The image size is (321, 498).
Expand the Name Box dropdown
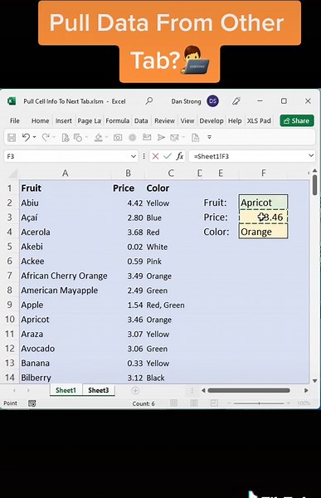click(x=134, y=156)
